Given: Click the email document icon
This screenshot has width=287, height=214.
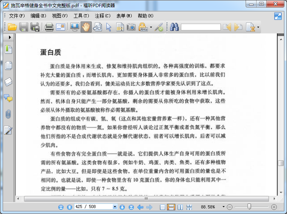Looking at the screenshot, I should coord(61,27).
